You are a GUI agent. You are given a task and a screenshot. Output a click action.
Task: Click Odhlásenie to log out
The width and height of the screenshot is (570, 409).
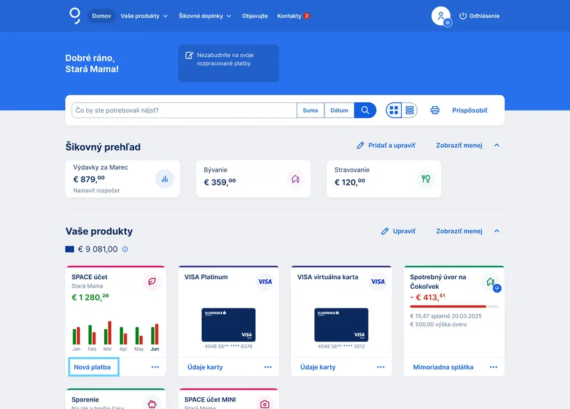pyautogui.click(x=480, y=16)
